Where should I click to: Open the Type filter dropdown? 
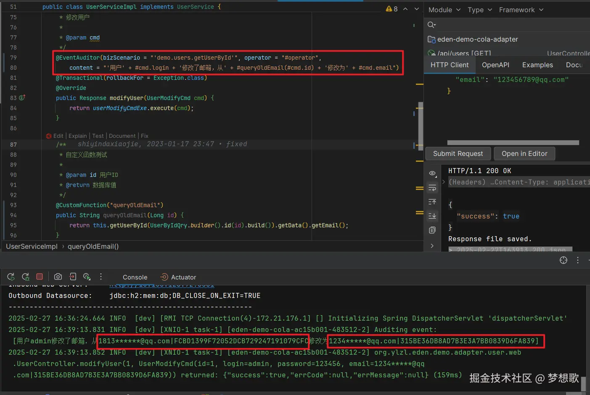(480, 10)
